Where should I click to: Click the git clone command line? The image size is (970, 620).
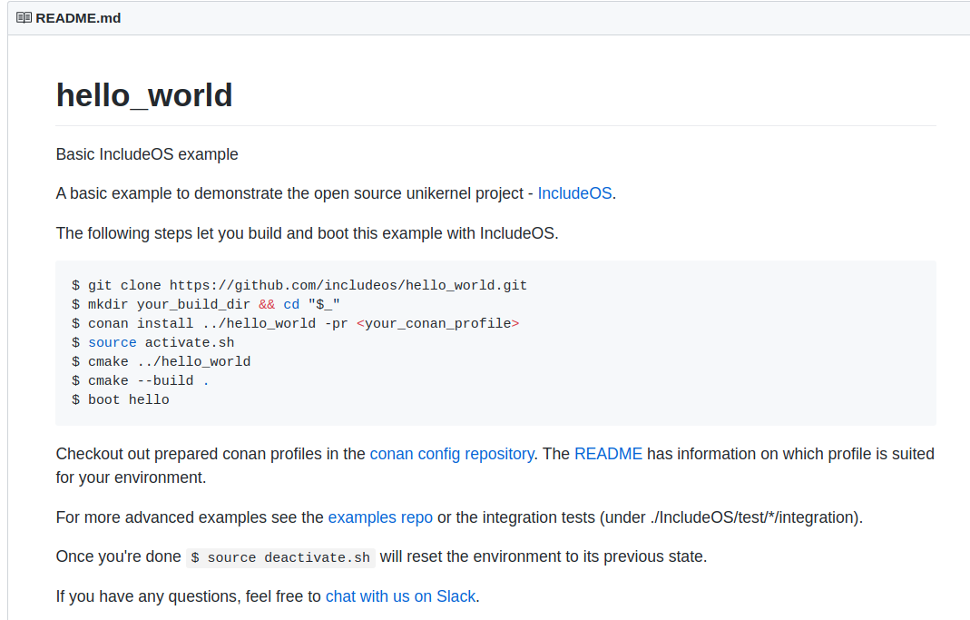click(299, 285)
